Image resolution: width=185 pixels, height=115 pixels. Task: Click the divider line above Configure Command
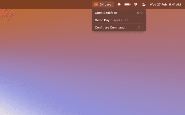coord(119,24)
